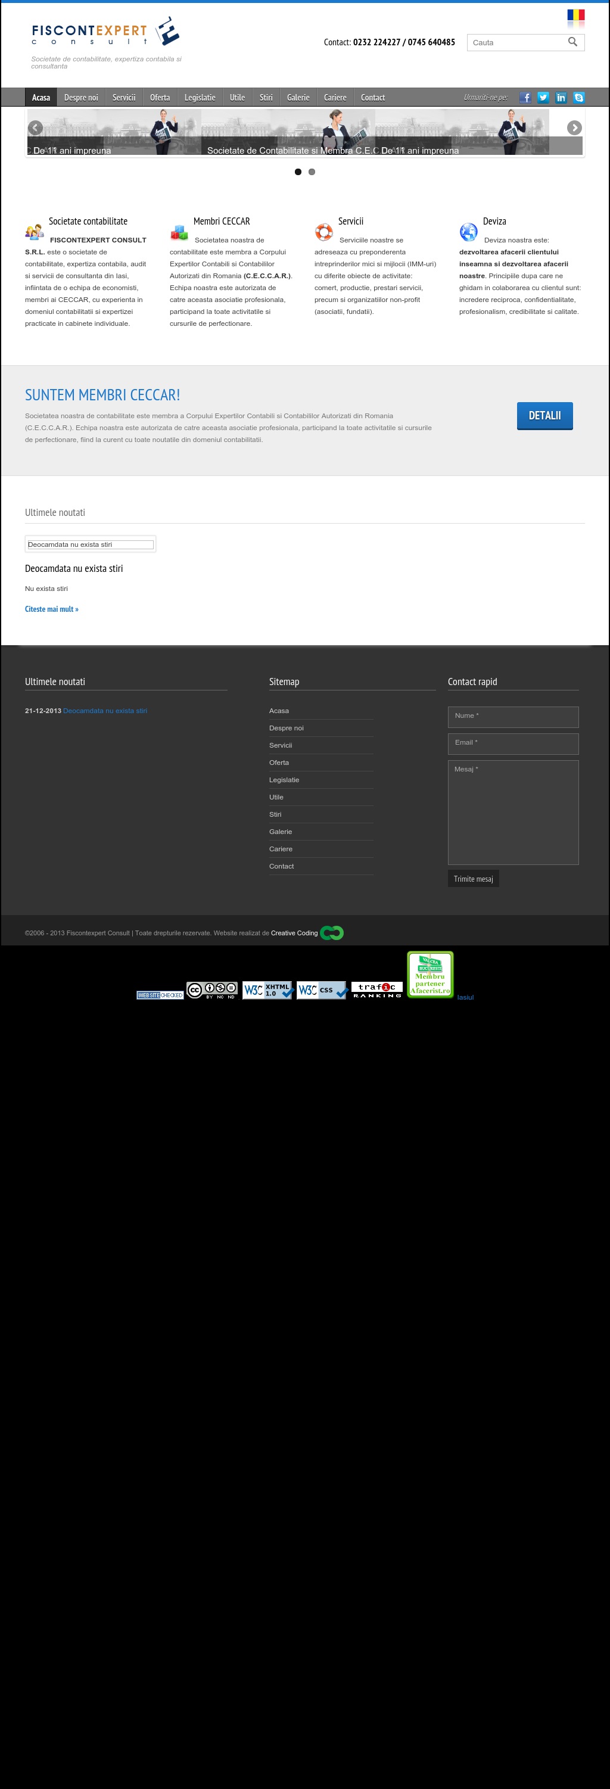The image size is (610, 1789).
Task: Select the second slider pagination dot
Action: (312, 172)
